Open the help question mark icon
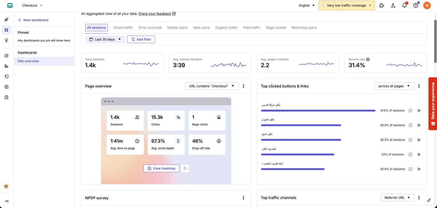The width and height of the screenshot is (437, 208). (416, 5)
